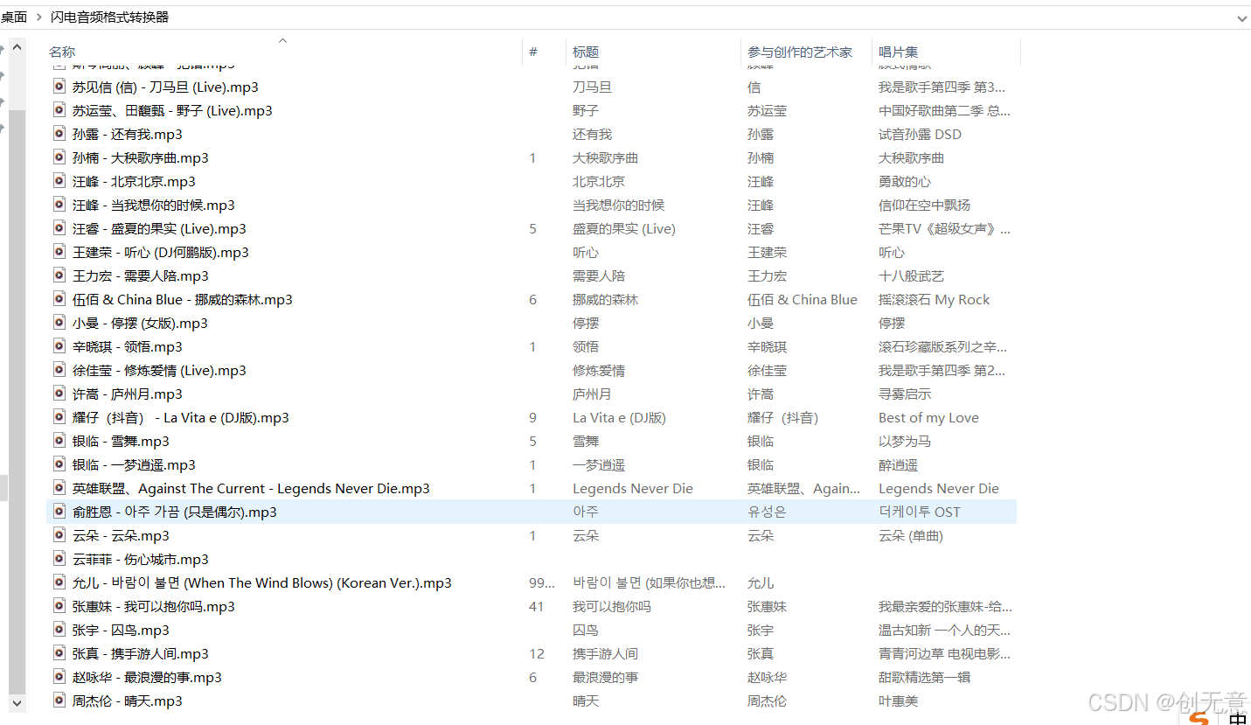Click the file icon beside 王建荣 - 听心 (DJ何鹏版).mp3
The width and height of the screenshot is (1251, 725).
click(59, 252)
